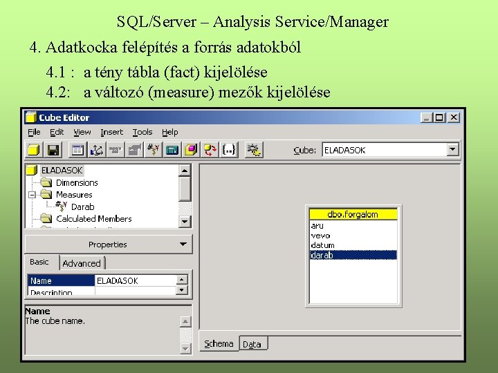Viewport: 498px width, 373px height.
Task: Select the aru column in dbo.forgalom
Action: click(x=353, y=225)
